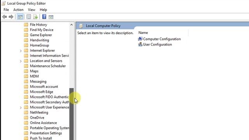Select File History label in tree

click(39, 24)
